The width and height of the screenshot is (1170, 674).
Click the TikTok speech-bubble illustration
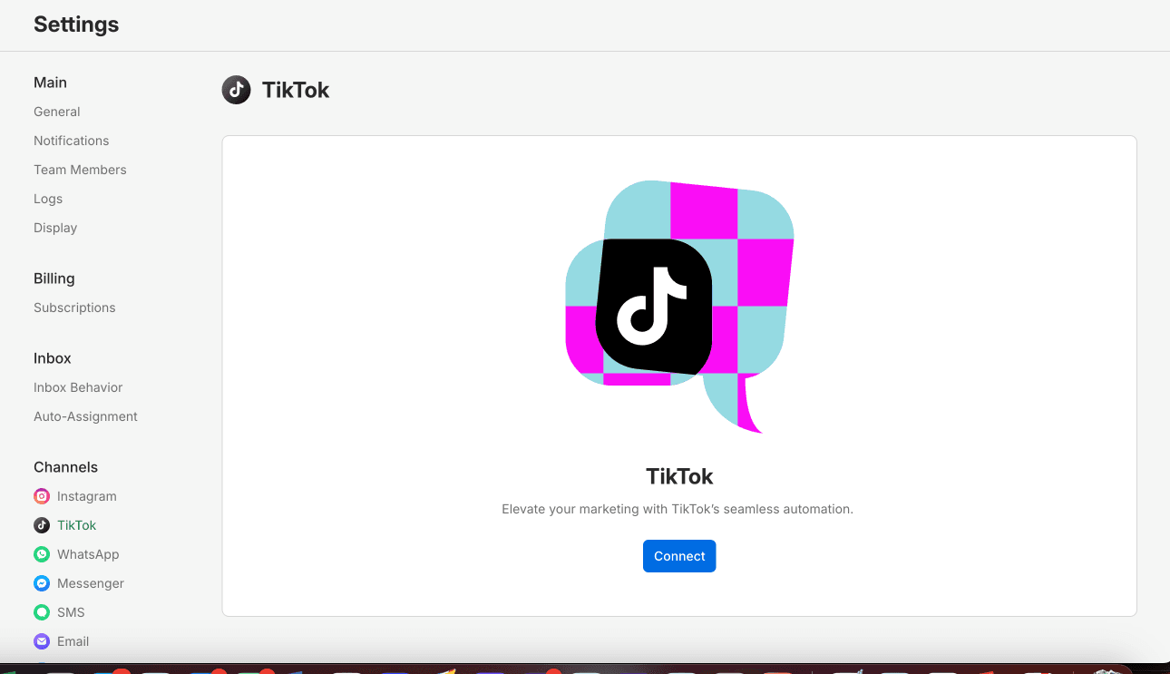679,307
